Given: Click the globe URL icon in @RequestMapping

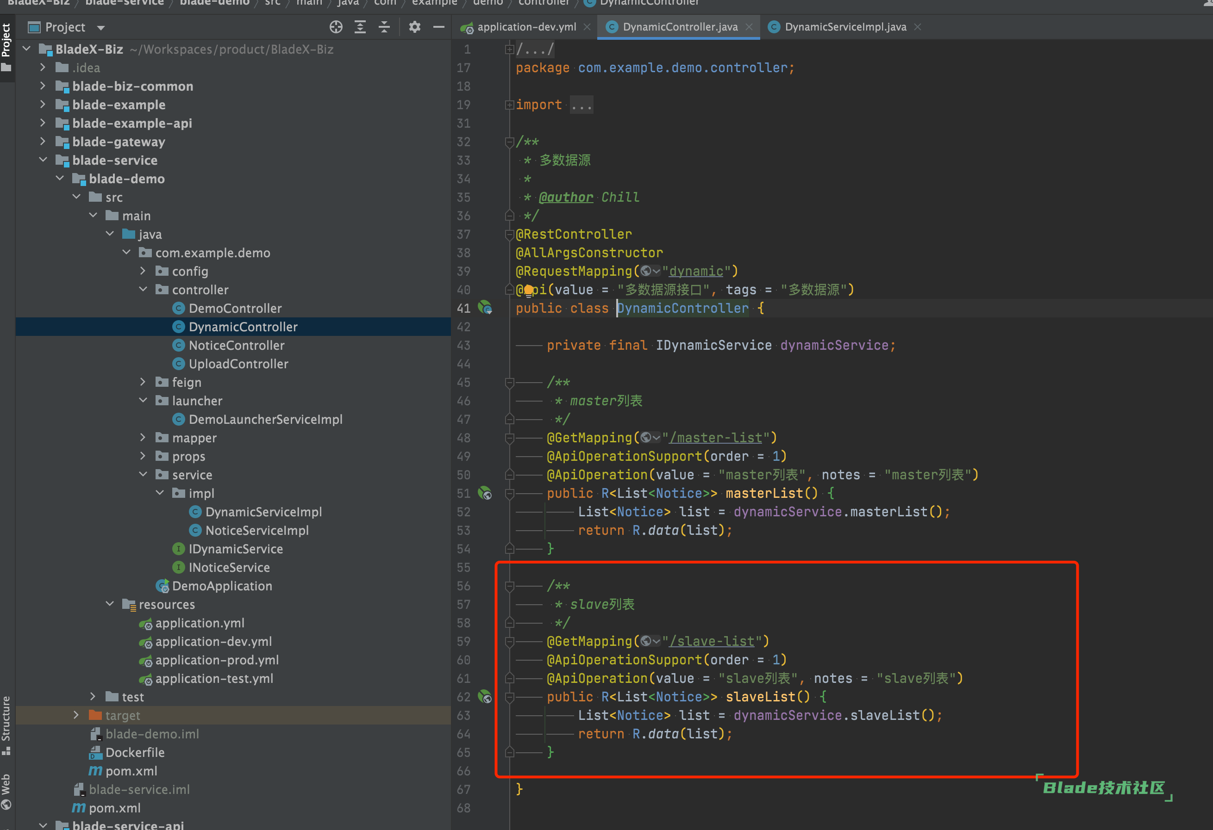Looking at the screenshot, I should coord(650,271).
